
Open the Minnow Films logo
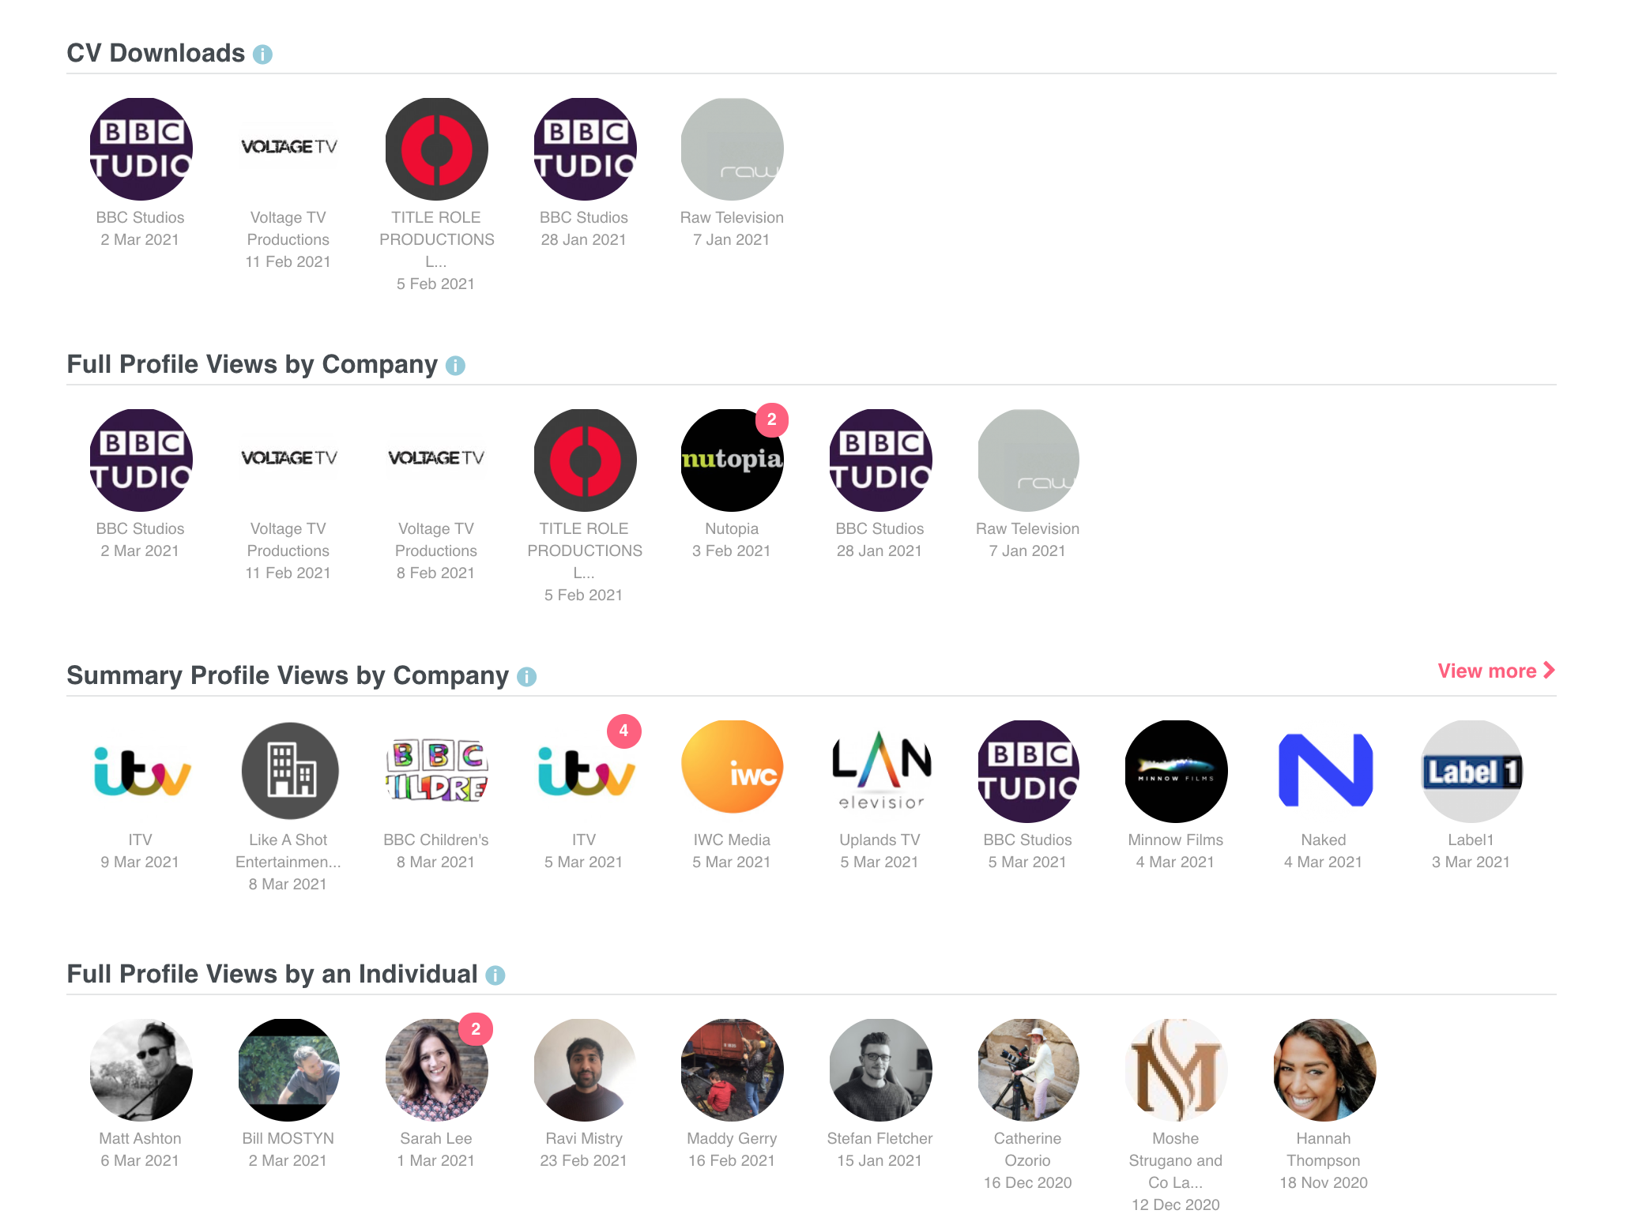pos(1176,772)
